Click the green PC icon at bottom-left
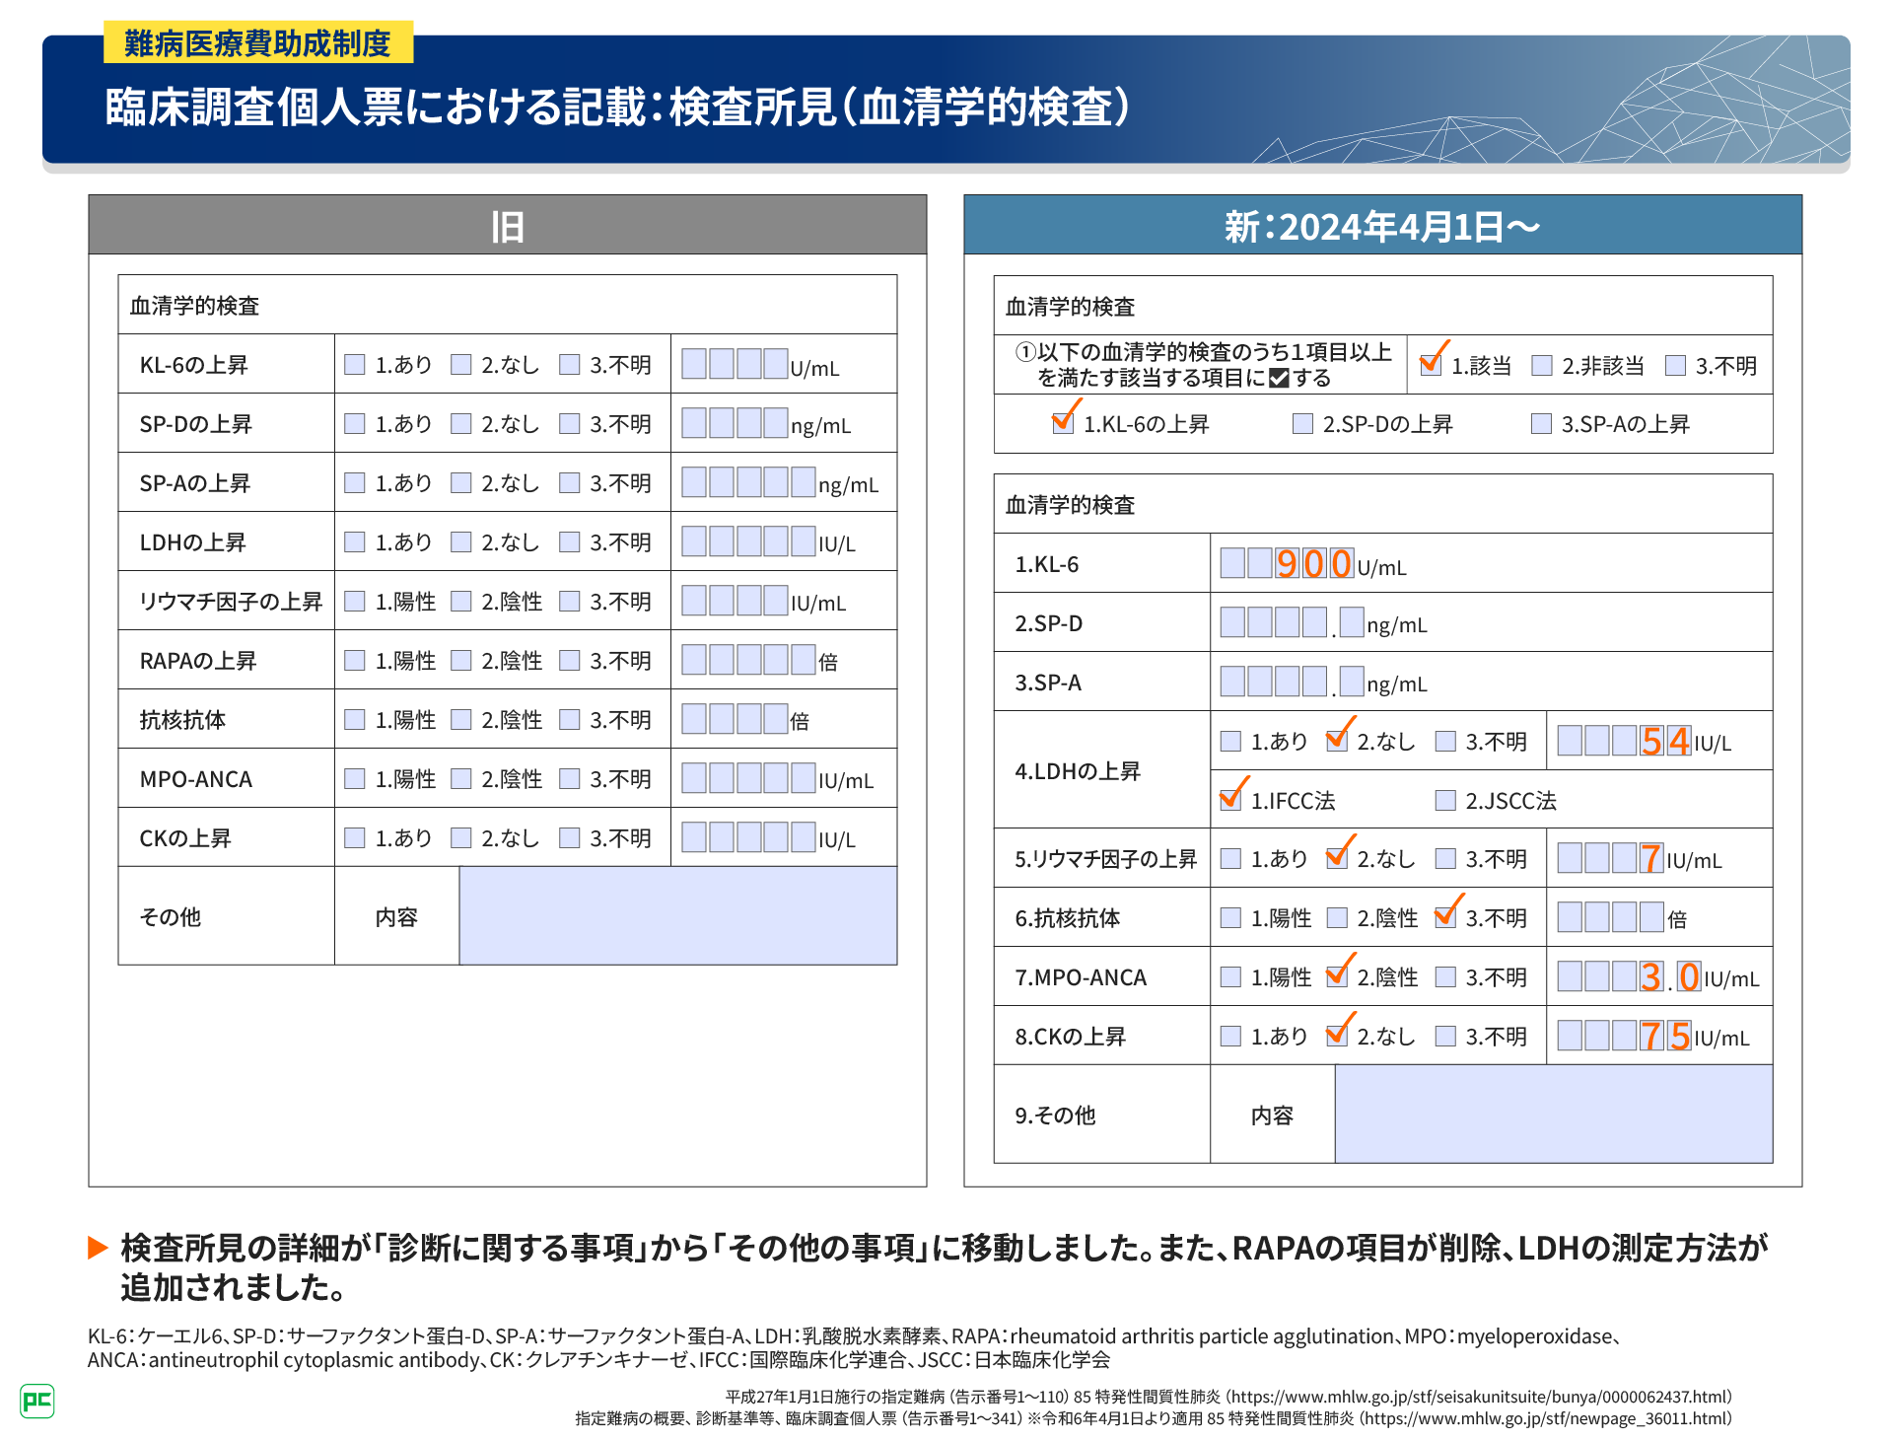Screen dimensions: 1893x1440 point(37,1401)
